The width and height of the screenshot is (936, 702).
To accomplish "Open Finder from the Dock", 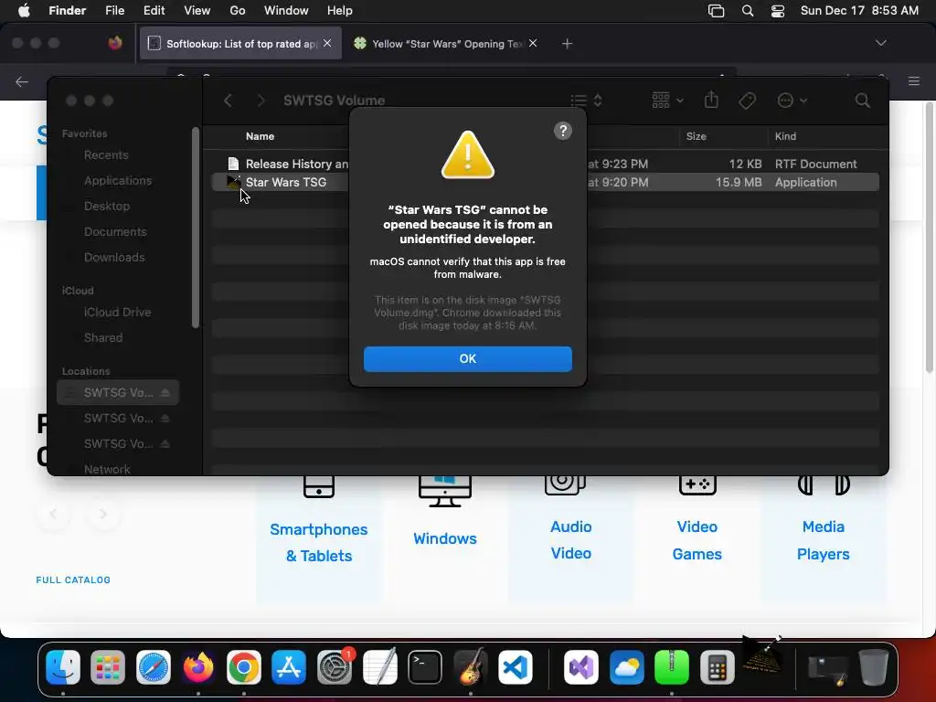I will coord(63,667).
